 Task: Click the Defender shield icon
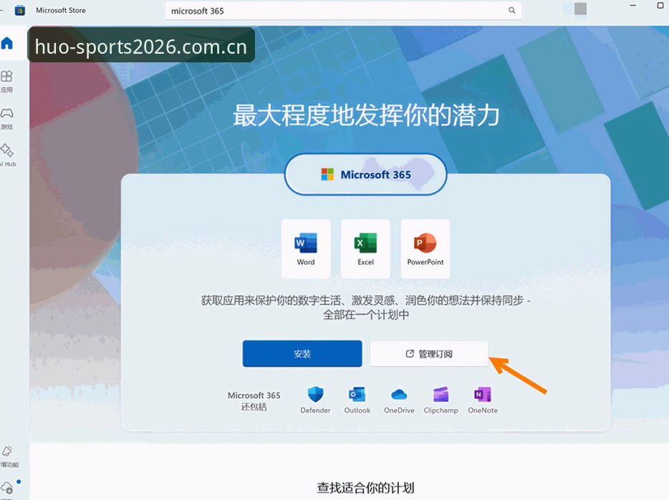pyautogui.click(x=315, y=394)
